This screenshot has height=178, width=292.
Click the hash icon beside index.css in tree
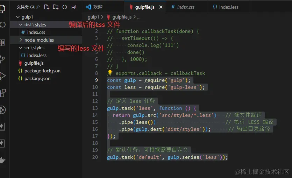(23, 32)
